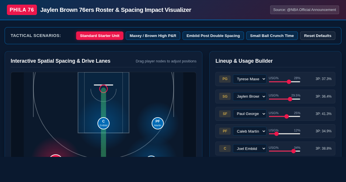Click the PHILA 76 logo badge

[22, 10]
